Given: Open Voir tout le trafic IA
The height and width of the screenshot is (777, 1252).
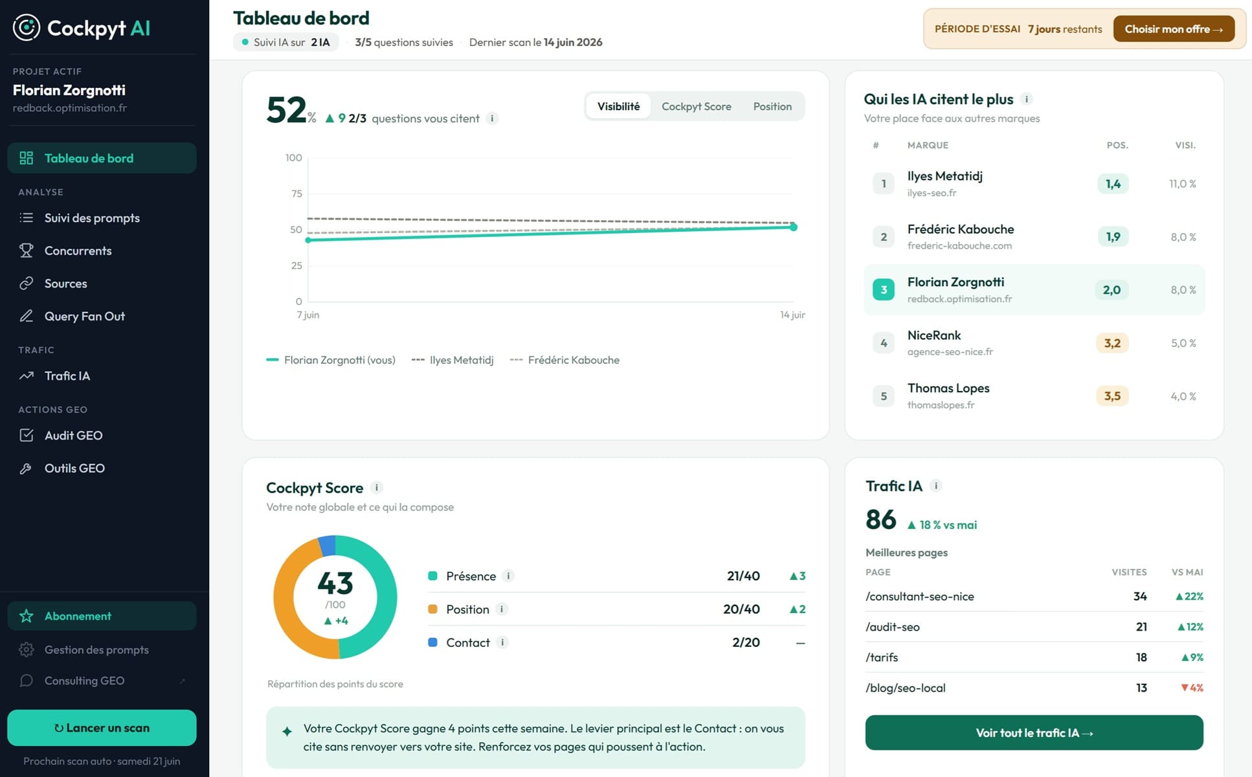Looking at the screenshot, I should coord(1034,732).
